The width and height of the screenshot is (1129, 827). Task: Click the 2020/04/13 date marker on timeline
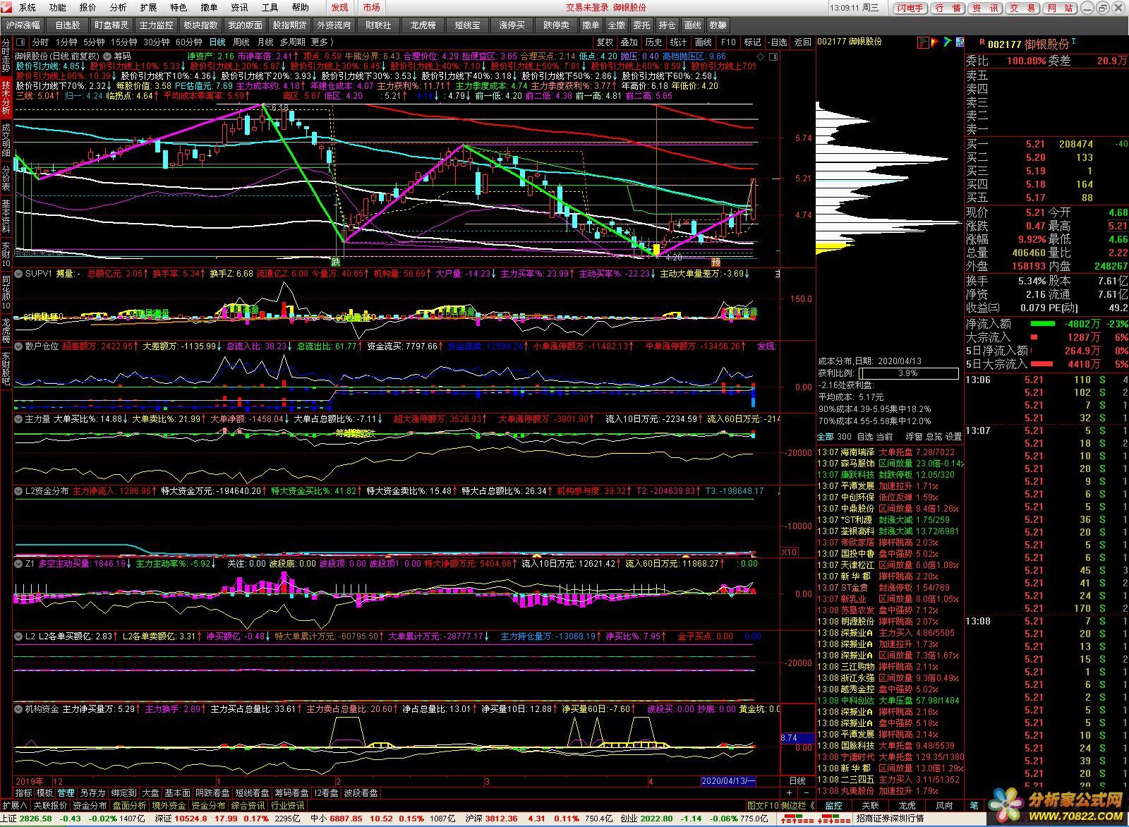click(x=727, y=781)
